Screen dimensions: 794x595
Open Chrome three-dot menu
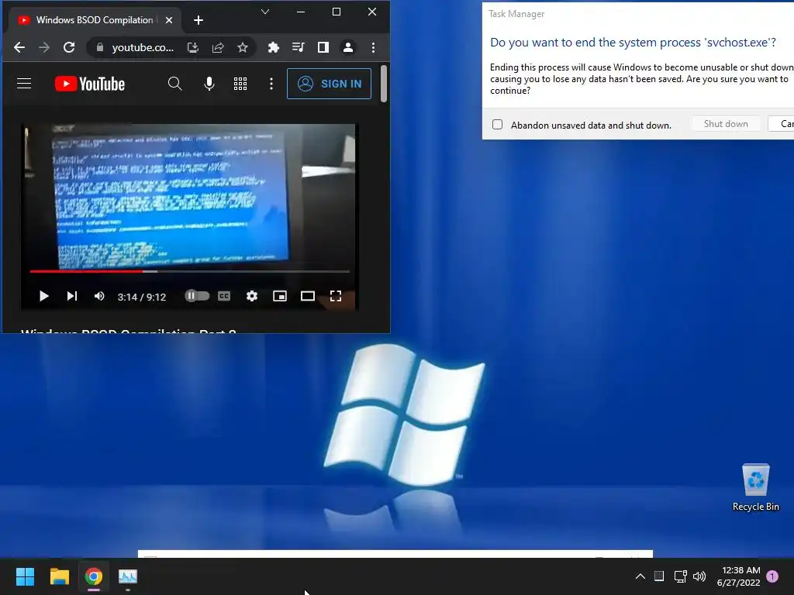(x=373, y=47)
